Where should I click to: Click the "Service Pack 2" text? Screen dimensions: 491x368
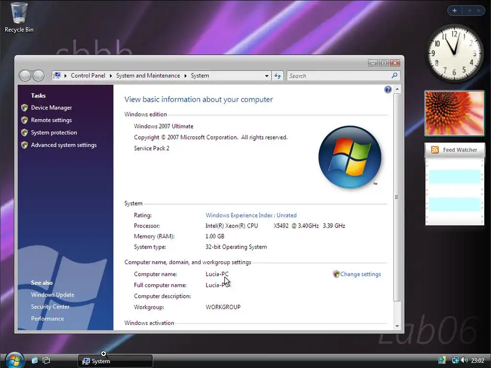click(152, 149)
